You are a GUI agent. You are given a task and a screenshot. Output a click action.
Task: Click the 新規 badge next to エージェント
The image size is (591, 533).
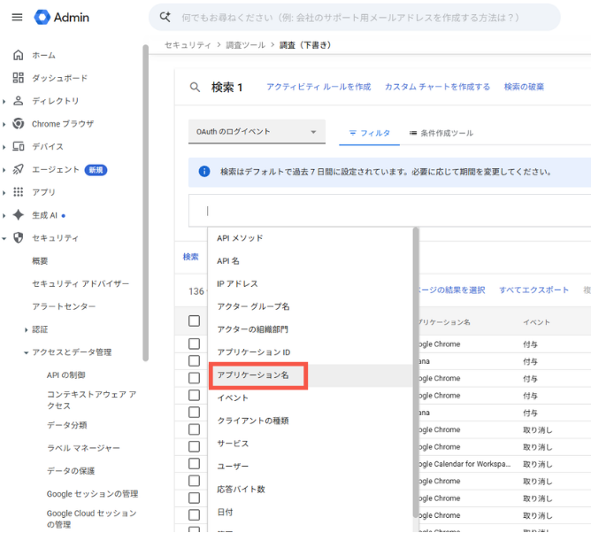[96, 170]
